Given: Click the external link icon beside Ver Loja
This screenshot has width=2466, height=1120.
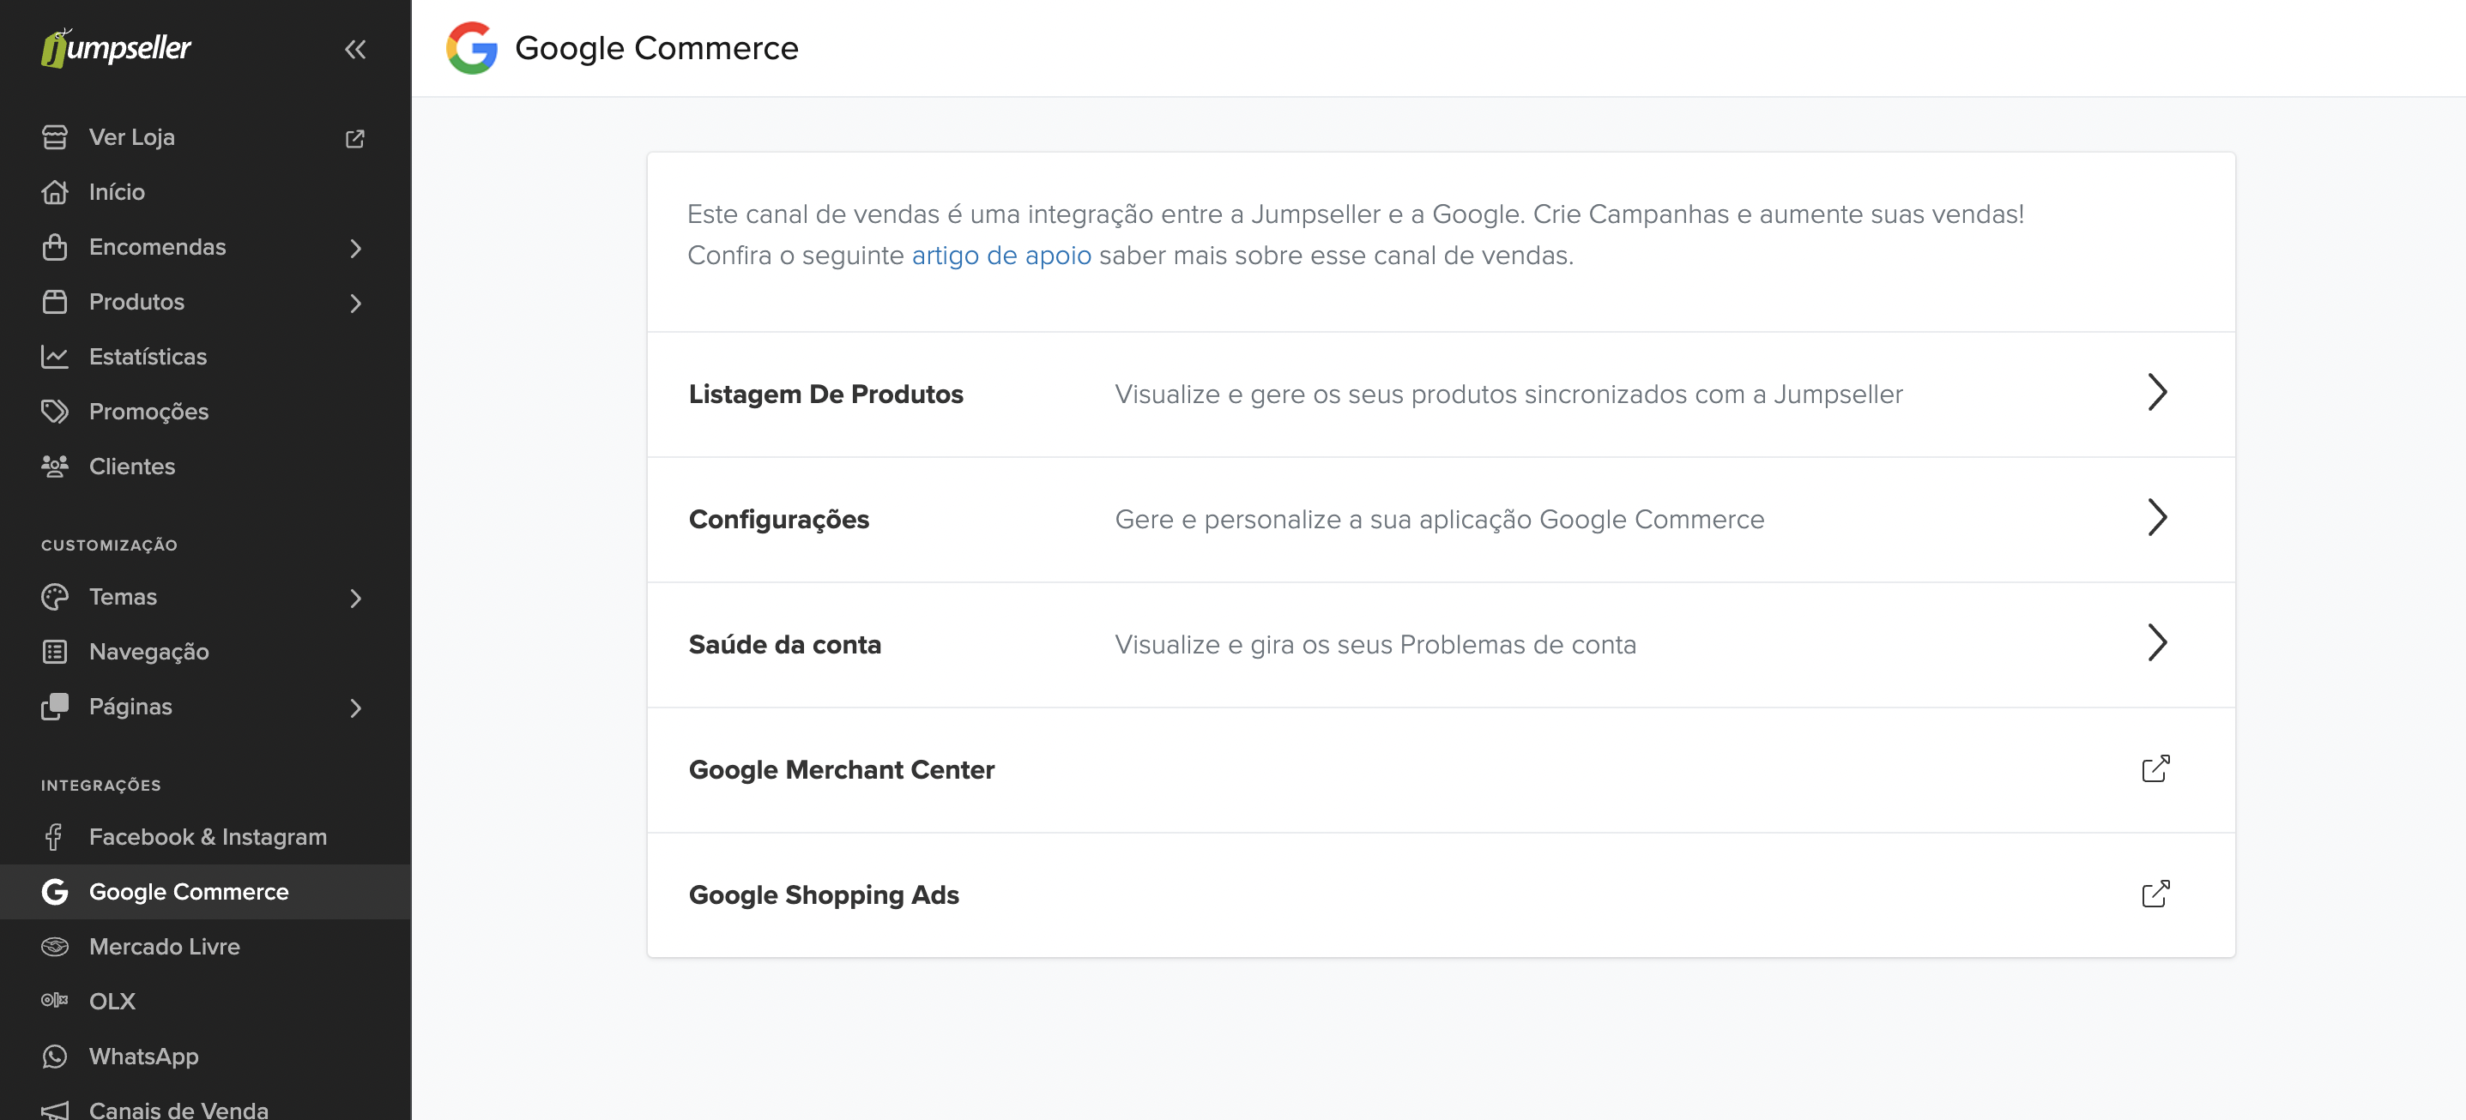Looking at the screenshot, I should click(355, 139).
